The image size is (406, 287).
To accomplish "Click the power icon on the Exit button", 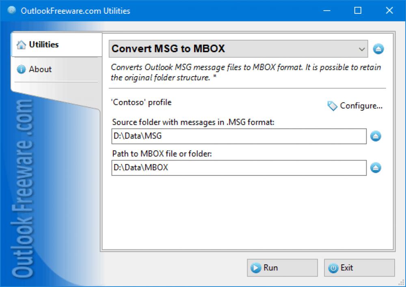I will (333, 268).
